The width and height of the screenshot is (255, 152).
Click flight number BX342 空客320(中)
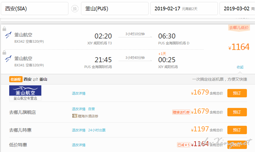coord(29,42)
